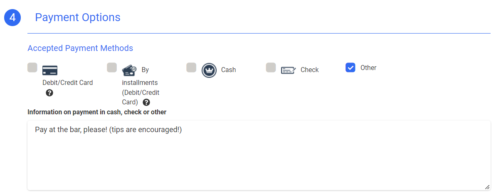Click the Check text label
496x193 pixels.
click(x=310, y=70)
